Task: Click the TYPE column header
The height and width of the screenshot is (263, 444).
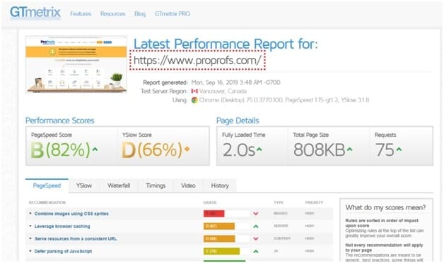Action: (x=279, y=202)
